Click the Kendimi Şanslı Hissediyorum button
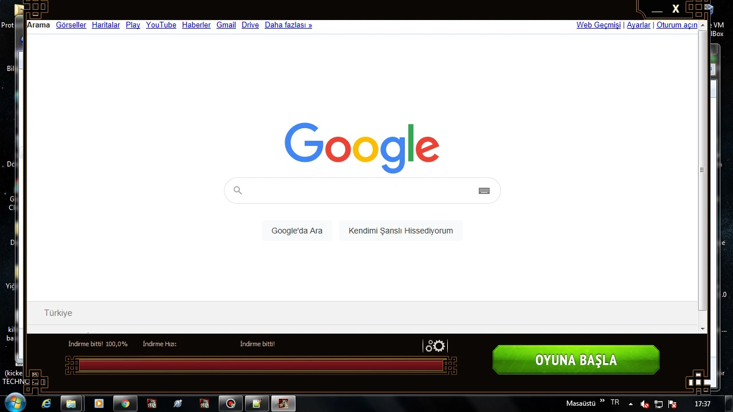 400,231
